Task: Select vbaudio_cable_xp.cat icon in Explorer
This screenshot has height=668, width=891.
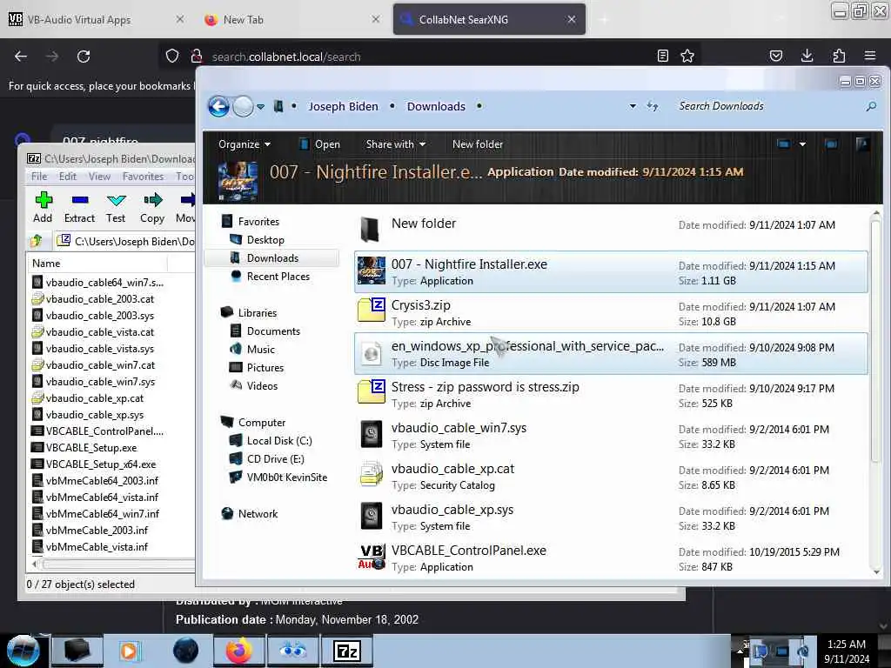Action: (x=371, y=475)
